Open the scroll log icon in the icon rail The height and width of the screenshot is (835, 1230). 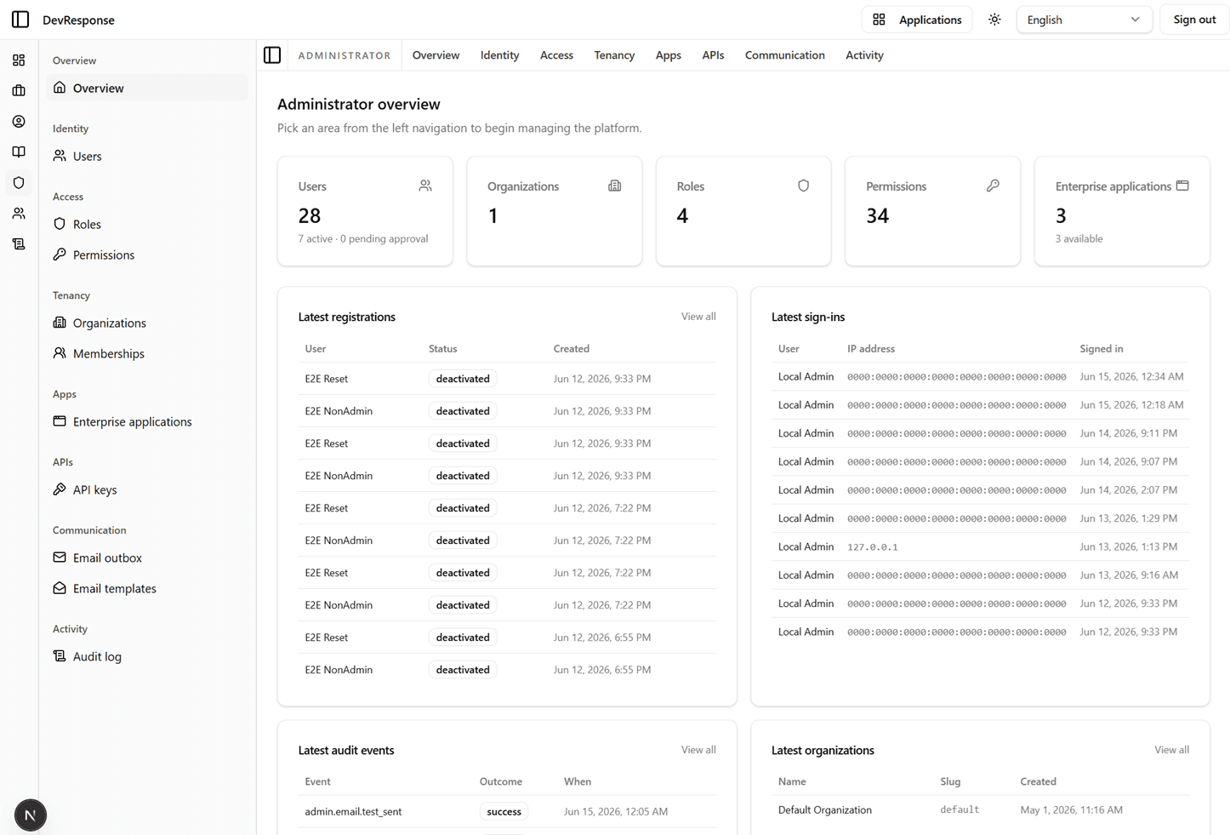coord(19,244)
